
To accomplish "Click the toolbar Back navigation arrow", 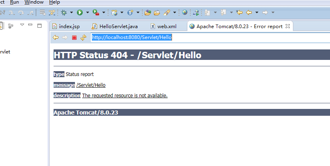I will (x=249, y=12).
